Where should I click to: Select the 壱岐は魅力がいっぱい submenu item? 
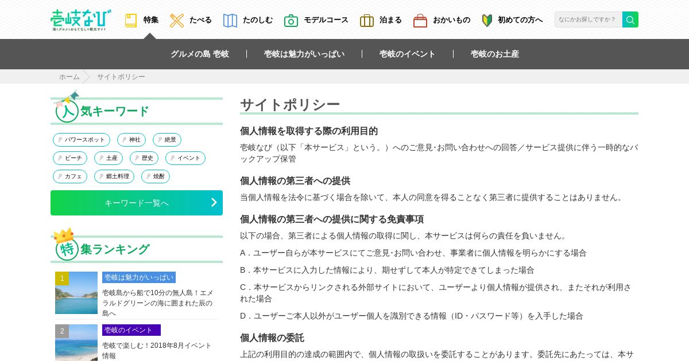tap(304, 54)
